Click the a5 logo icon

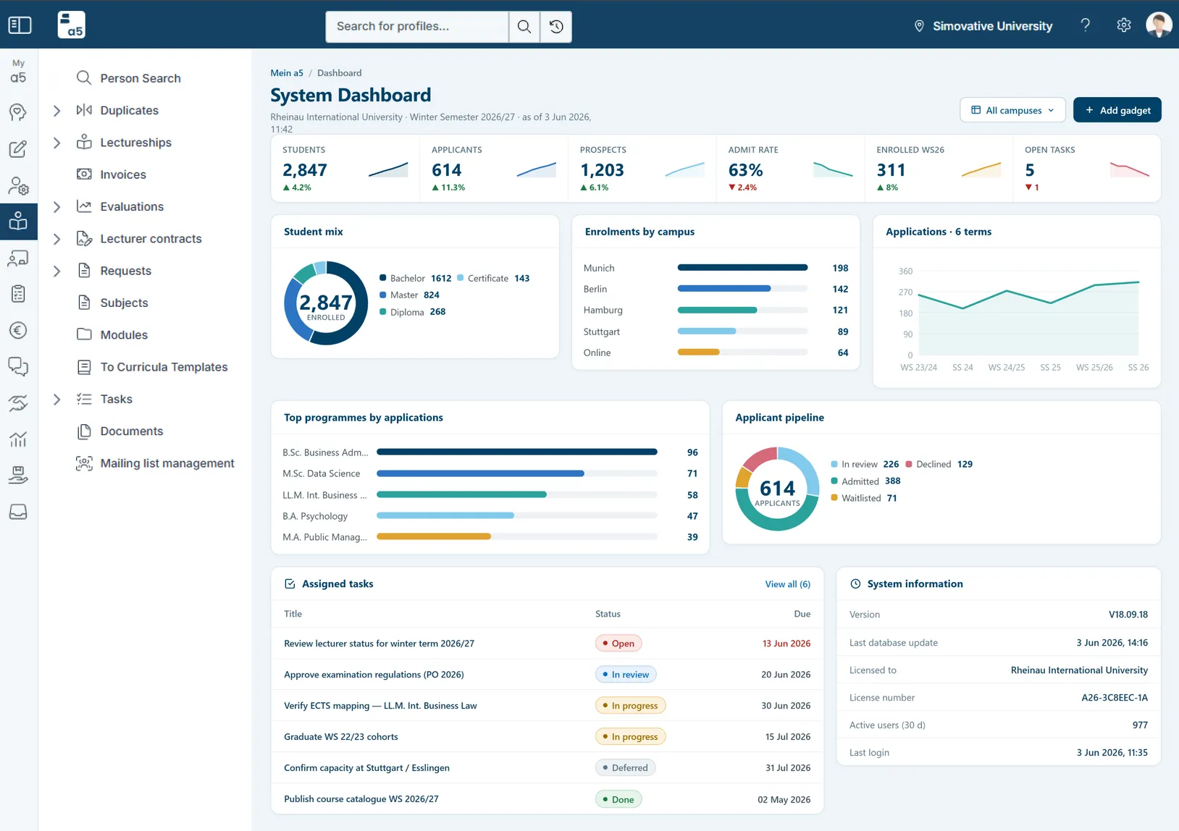(71, 25)
